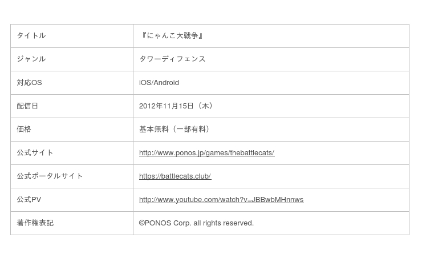Click the 基本無料(一部有料) price text
The height and width of the screenshot is (258, 422).
click(x=175, y=130)
